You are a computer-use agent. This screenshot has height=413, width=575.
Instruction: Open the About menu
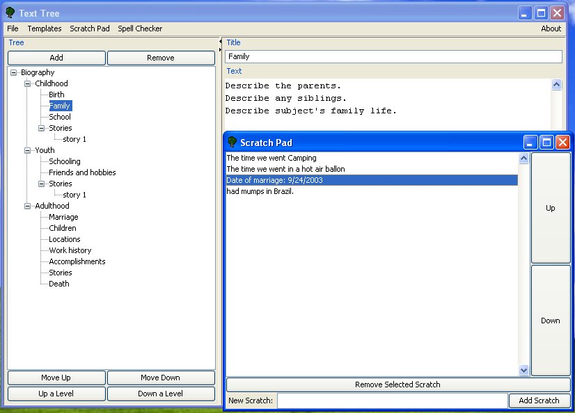pos(551,29)
